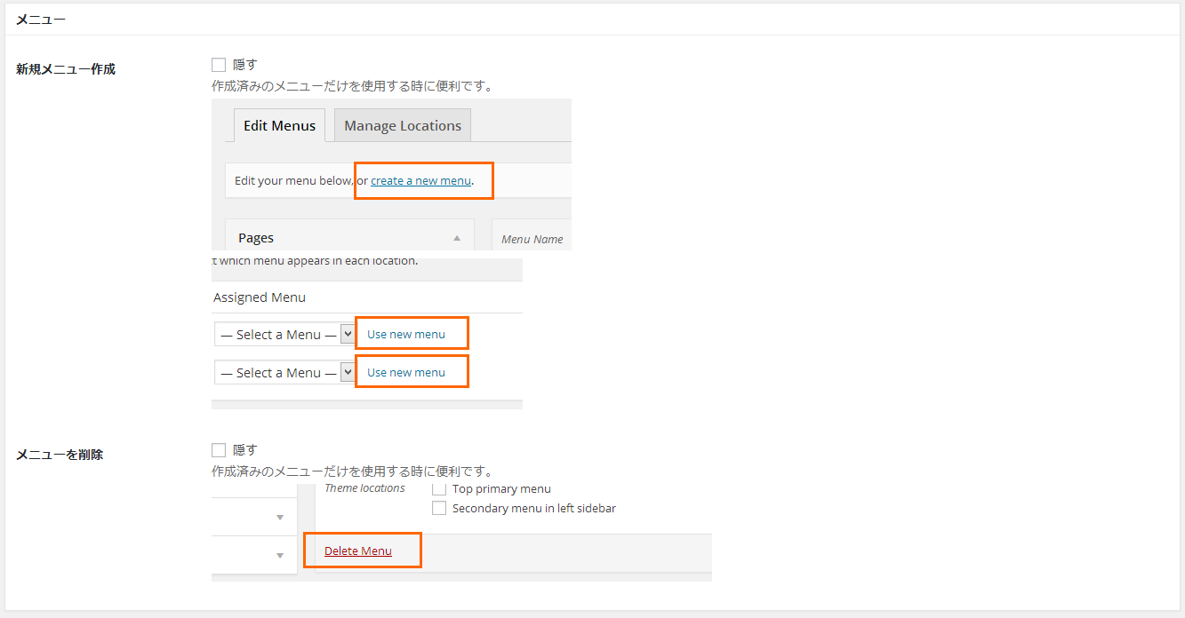This screenshot has width=1185, height=618.
Task: Select the メニューを削除 setting label
Action: pos(60,455)
